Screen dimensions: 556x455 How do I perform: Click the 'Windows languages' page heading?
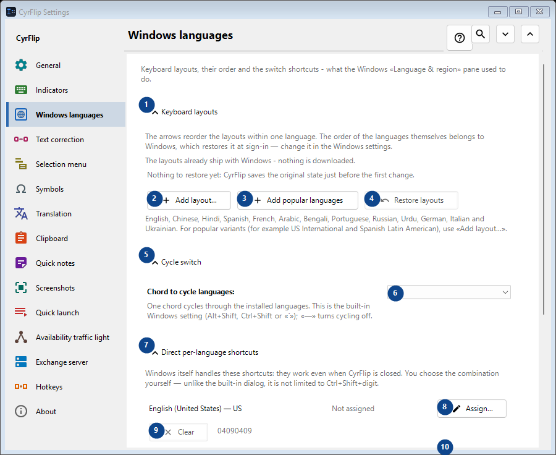click(x=180, y=35)
